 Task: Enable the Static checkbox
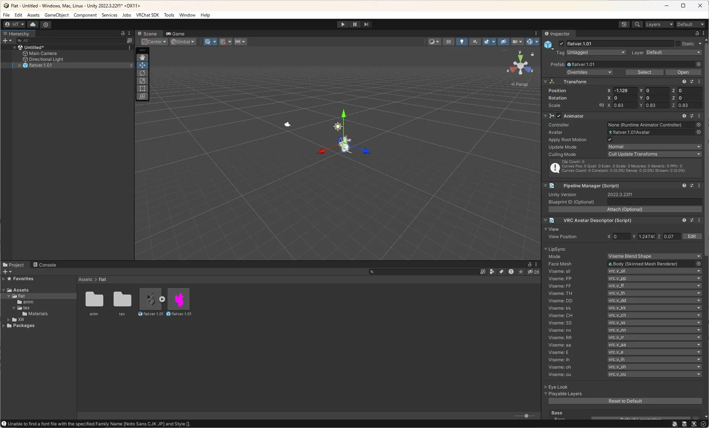pos(678,44)
